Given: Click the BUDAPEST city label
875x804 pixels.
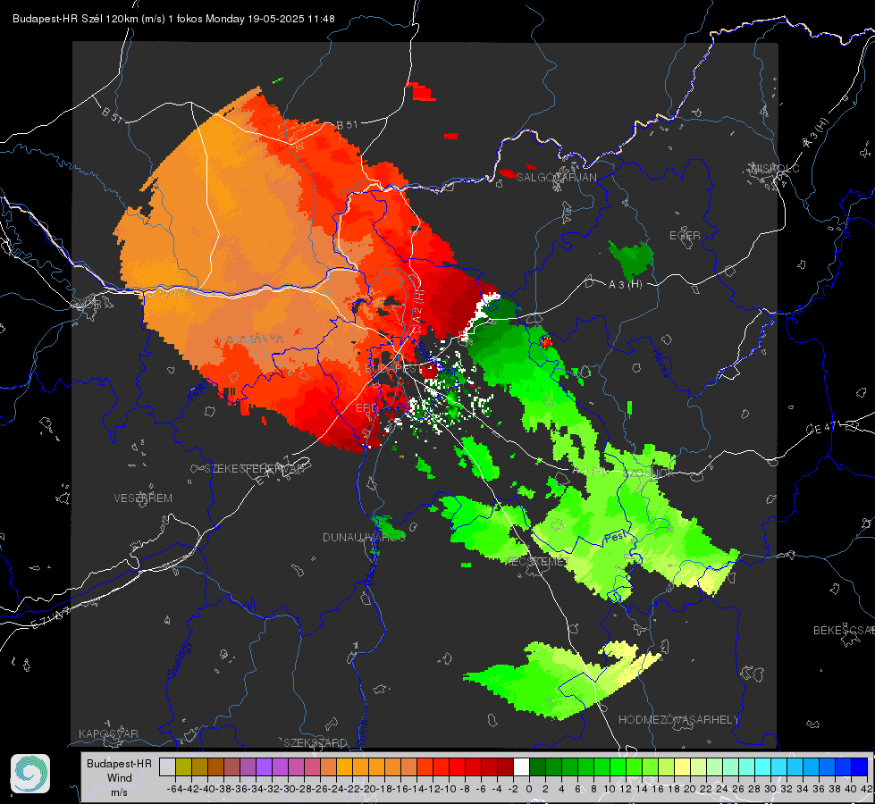Looking at the screenshot, I should click(393, 369).
